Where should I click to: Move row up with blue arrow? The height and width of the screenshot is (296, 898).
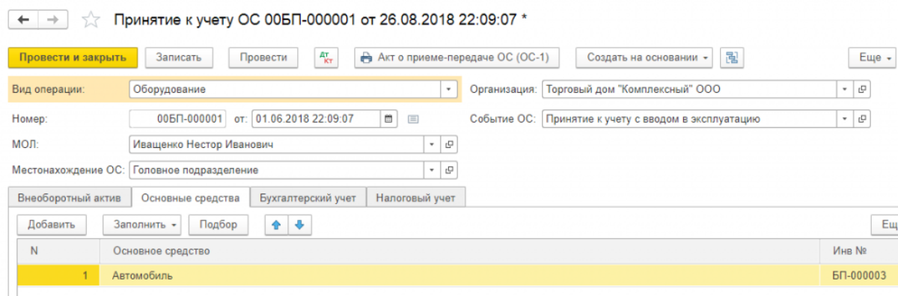[x=275, y=224]
